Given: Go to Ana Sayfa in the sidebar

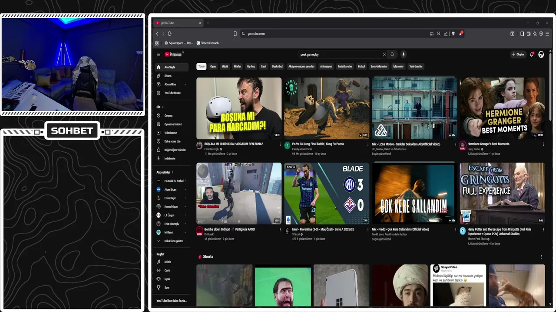Looking at the screenshot, I should 172,67.
